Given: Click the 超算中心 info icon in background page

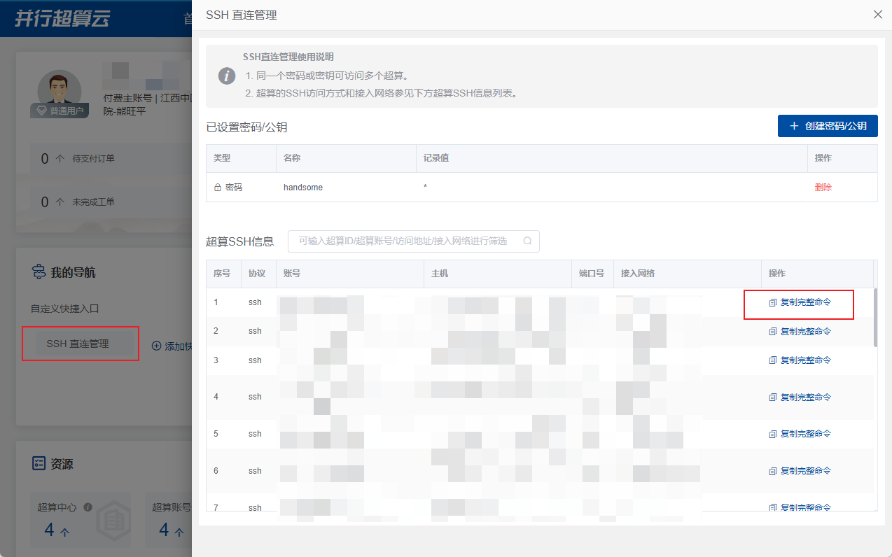Looking at the screenshot, I should tap(88, 507).
